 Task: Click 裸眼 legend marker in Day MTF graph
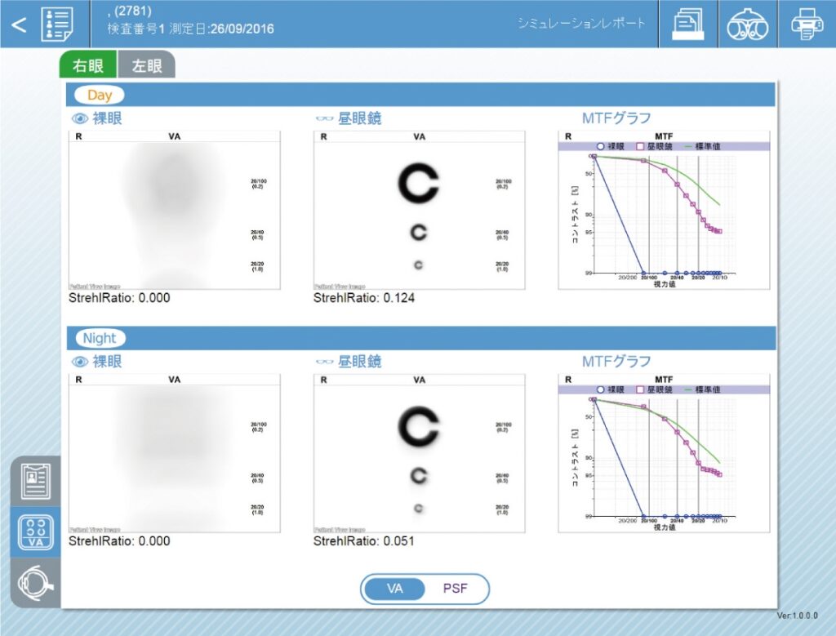click(x=600, y=146)
